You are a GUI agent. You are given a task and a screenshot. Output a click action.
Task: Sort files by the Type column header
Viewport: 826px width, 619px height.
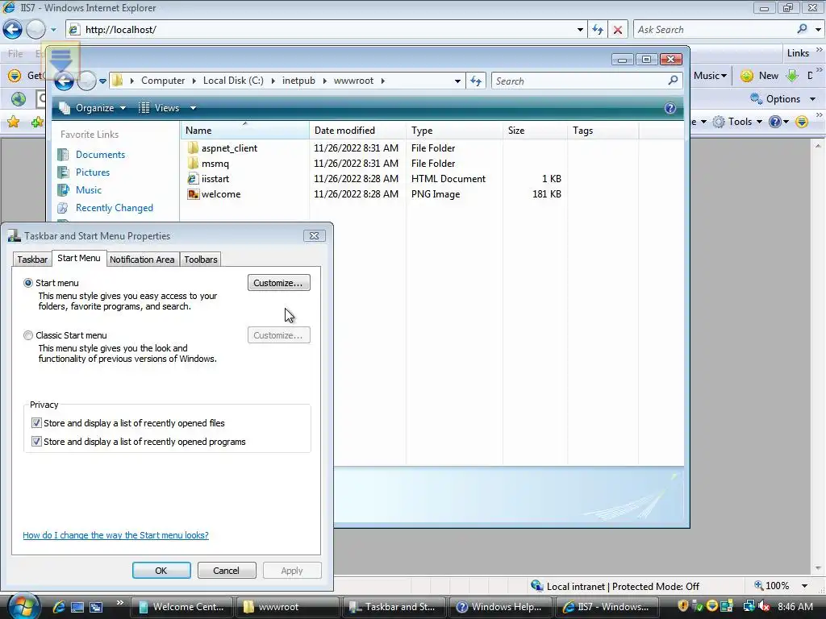point(454,131)
